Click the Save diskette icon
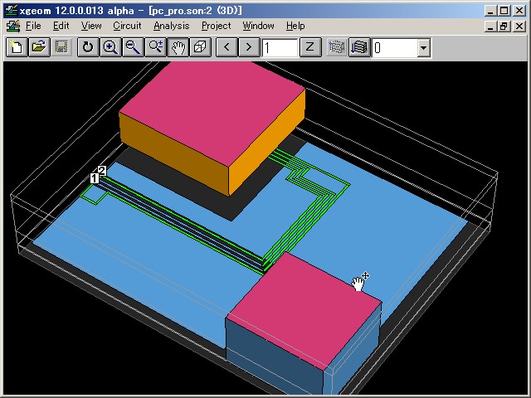The image size is (531, 398). (x=61, y=47)
